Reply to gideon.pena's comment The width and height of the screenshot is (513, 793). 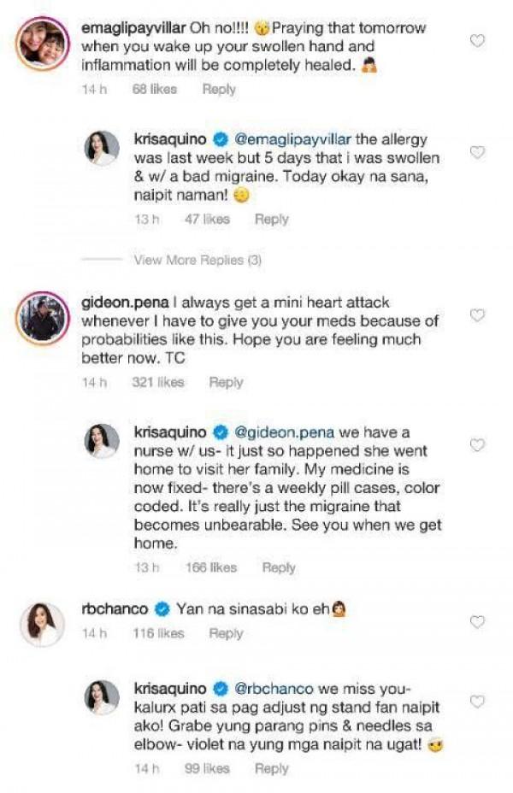[227, 382]
